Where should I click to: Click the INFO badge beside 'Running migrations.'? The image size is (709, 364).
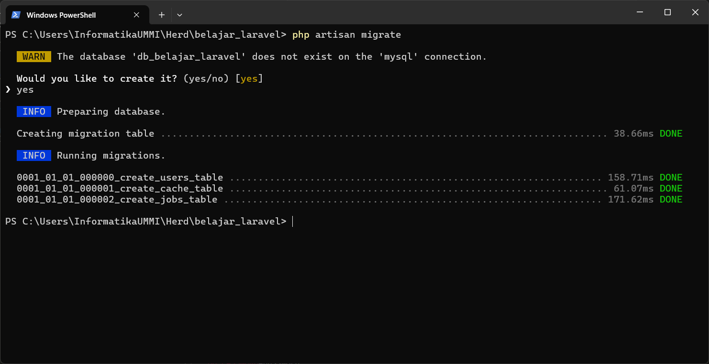pyautogui.click(x=34, y=155)
